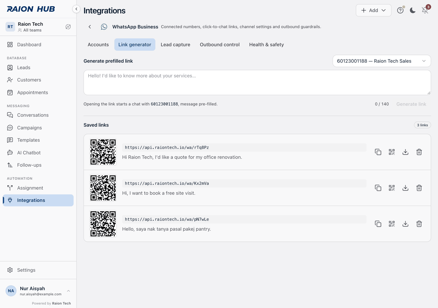Viewport: 438px width, 308px height.
Task: Open Assignment in the sidebar
Action: (38, 188)
